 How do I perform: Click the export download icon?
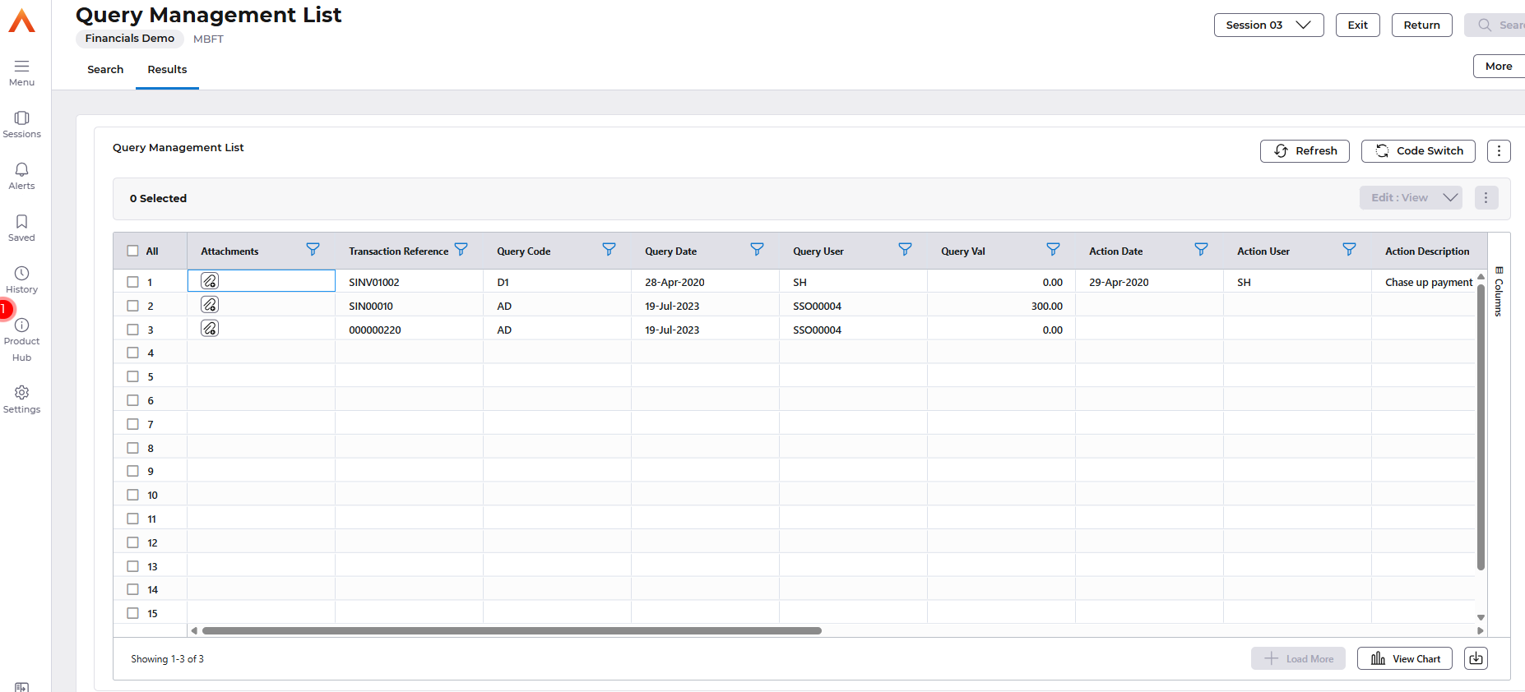tap(1476, 658)
